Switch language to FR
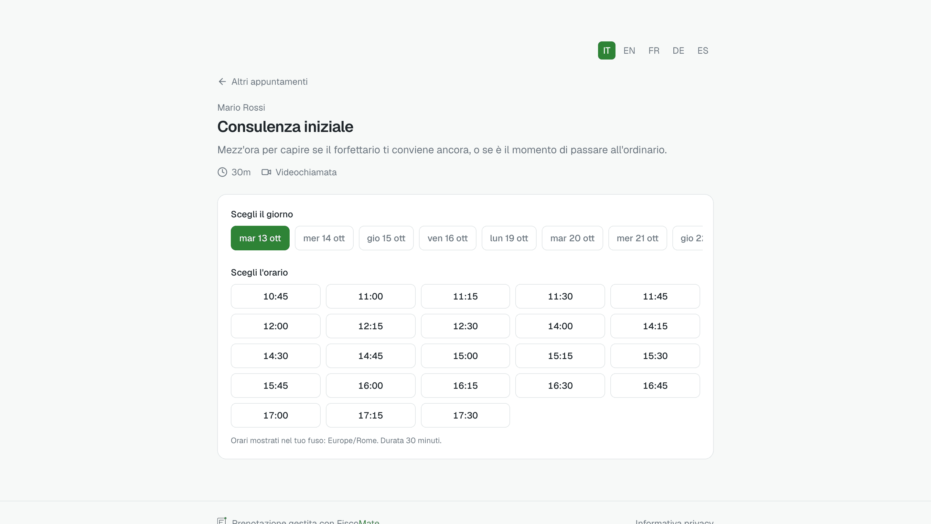931x524 pixels. coord(654,51)
